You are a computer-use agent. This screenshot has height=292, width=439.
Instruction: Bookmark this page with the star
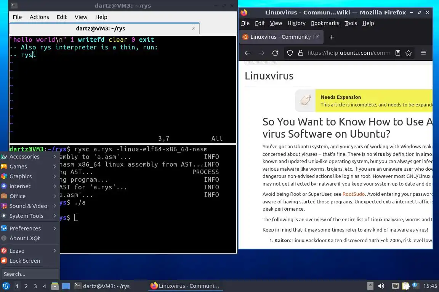[409, 53]
